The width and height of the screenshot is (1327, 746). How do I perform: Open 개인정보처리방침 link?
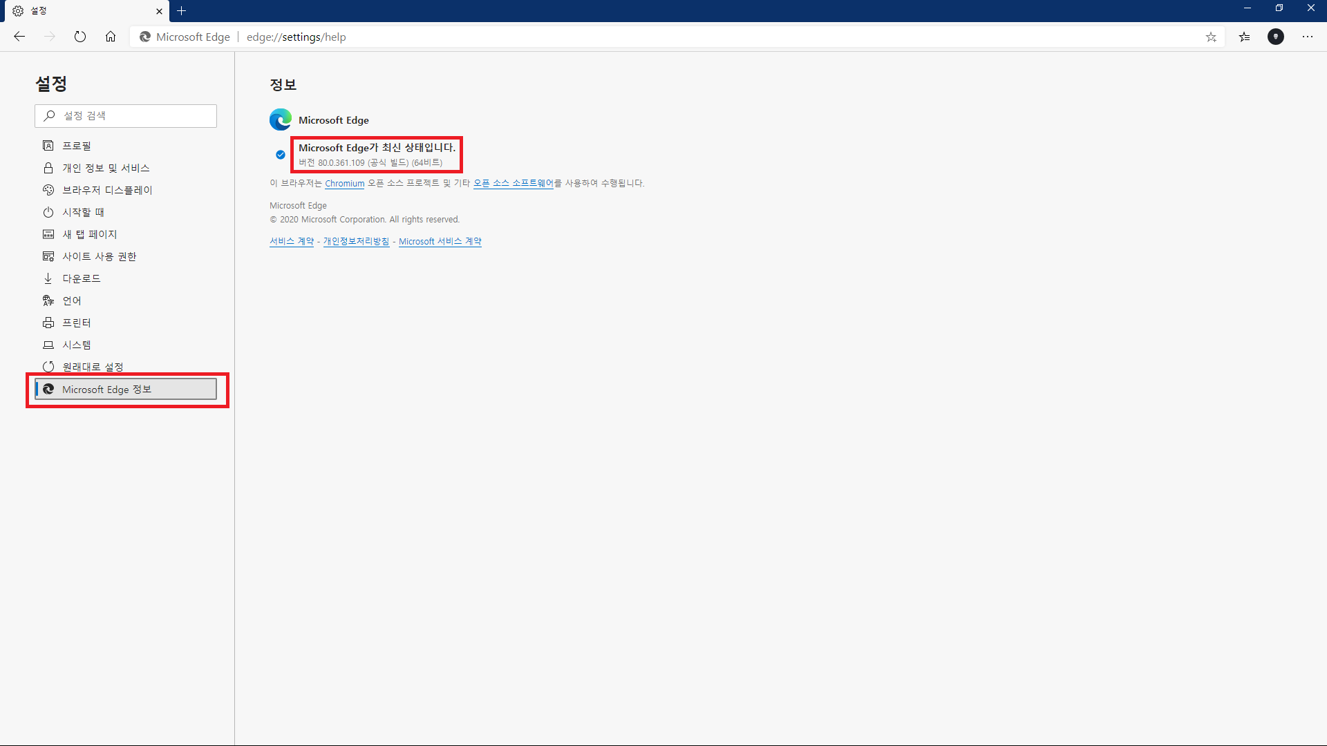point(356,242)
